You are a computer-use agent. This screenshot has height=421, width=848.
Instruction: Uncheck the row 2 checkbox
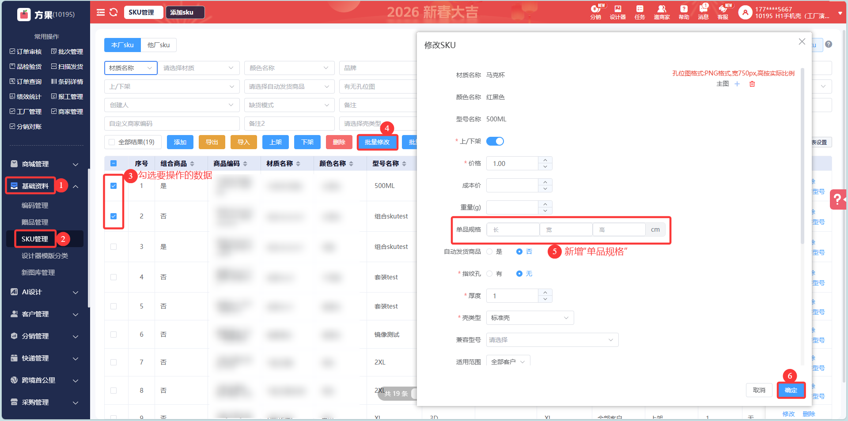(114, 216)
